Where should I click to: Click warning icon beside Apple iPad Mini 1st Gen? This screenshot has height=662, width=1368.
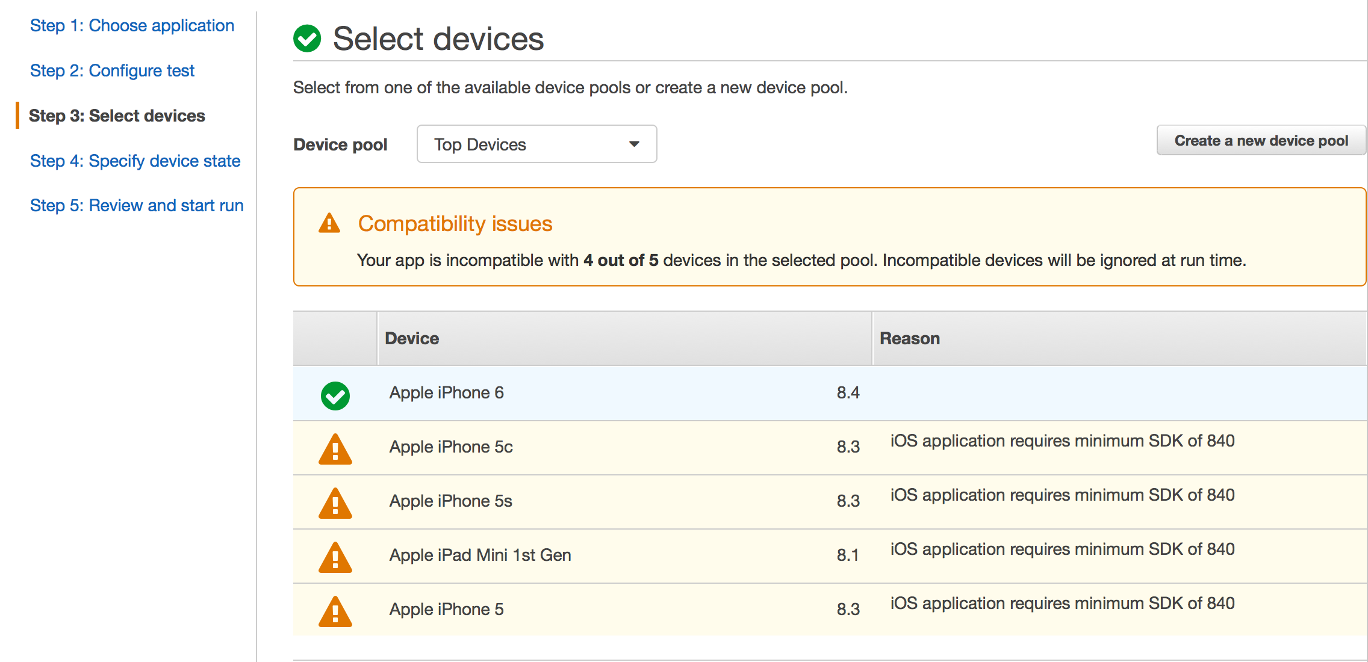(x=335, y=558)
